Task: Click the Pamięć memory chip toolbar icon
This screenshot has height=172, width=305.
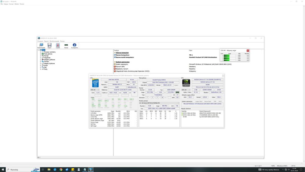Action: [66, 45]
